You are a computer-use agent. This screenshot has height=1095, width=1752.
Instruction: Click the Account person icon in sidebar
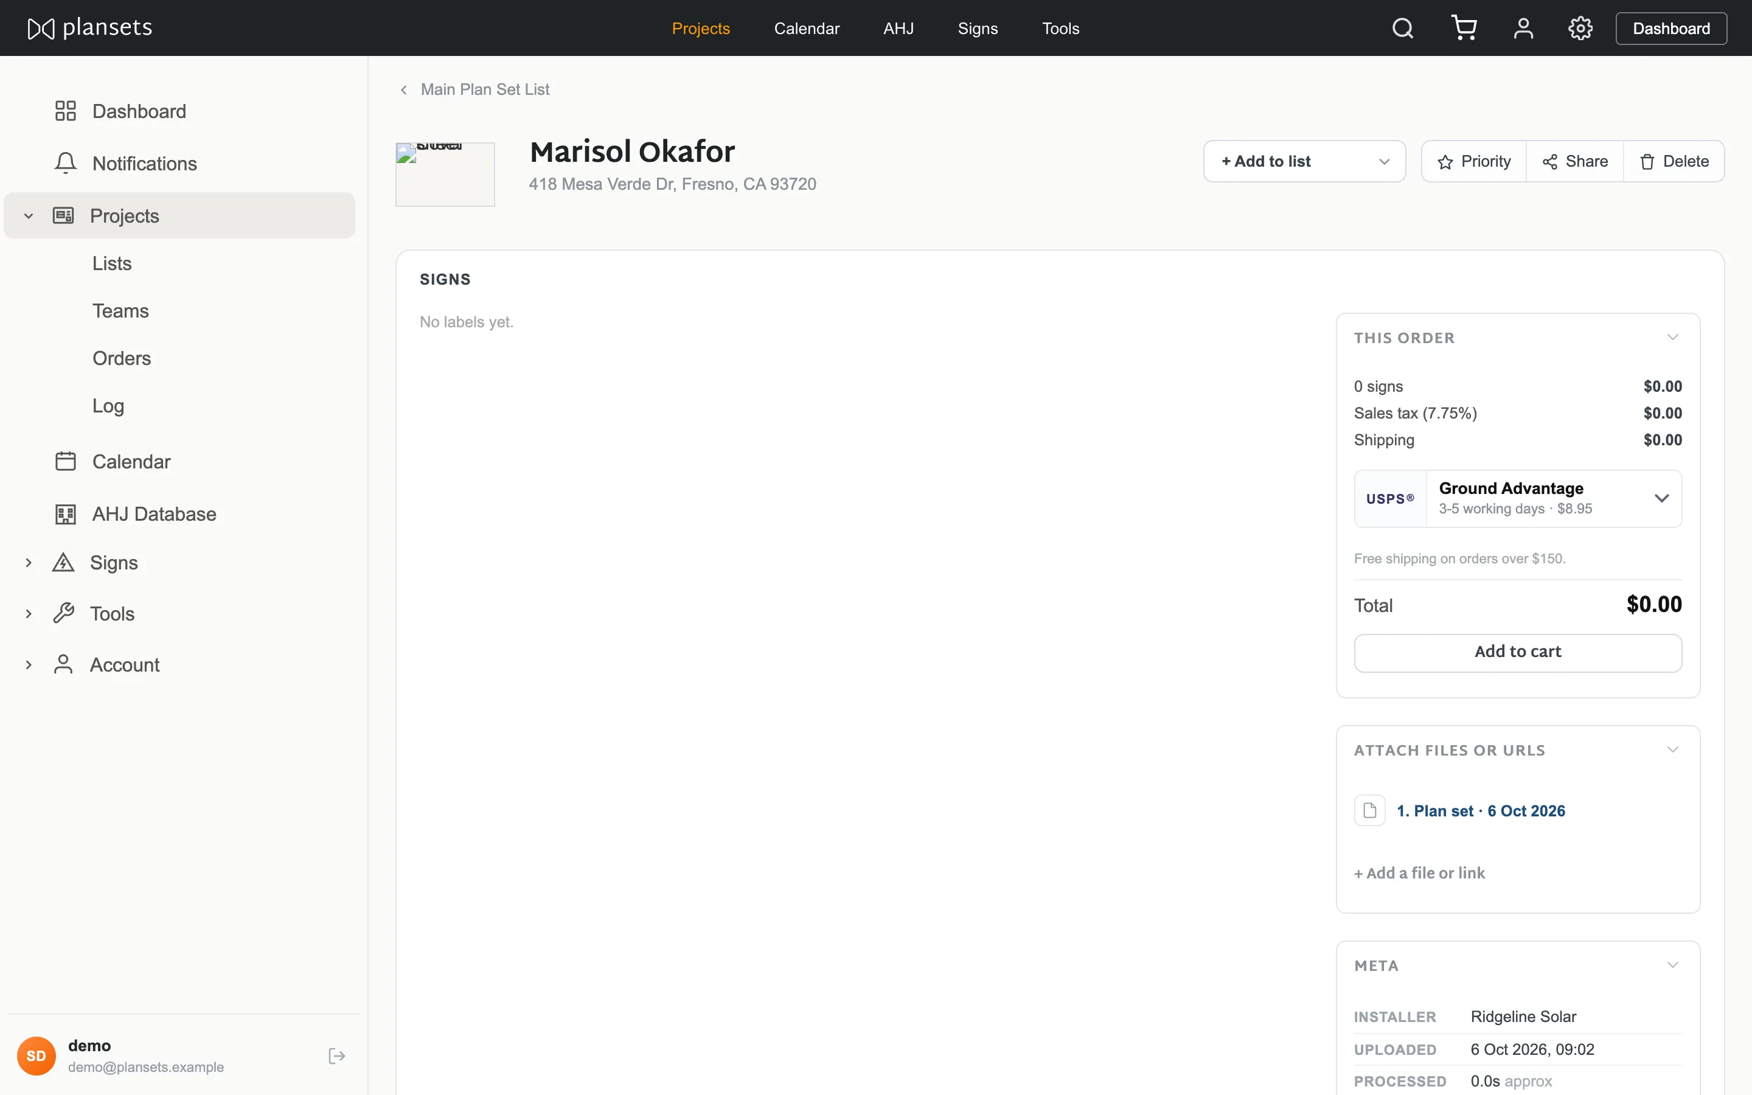pos(63,664)
